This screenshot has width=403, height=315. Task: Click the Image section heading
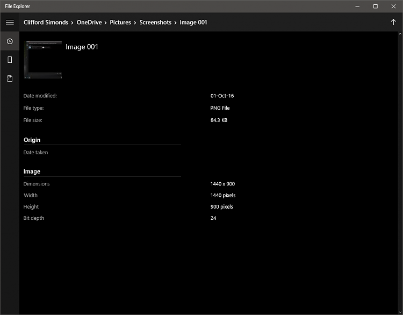(32, 171)
